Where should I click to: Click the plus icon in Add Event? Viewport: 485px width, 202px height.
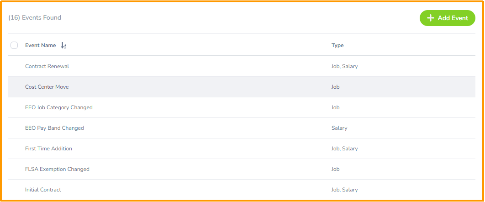pyautogui.click(x=431, y=18)
